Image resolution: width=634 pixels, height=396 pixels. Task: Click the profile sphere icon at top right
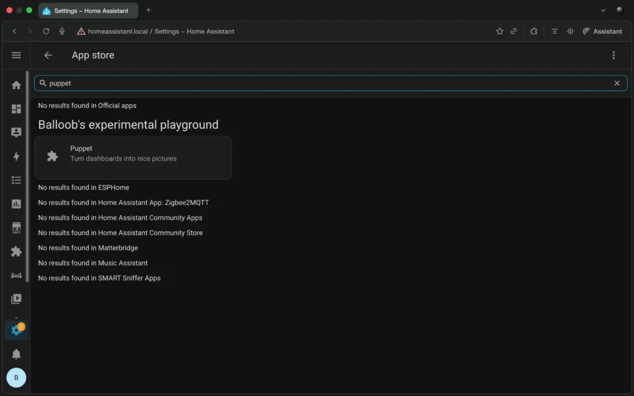click(619, 10)
